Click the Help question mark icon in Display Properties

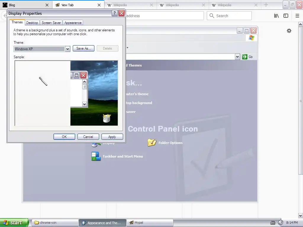click(x=115, y=13)
